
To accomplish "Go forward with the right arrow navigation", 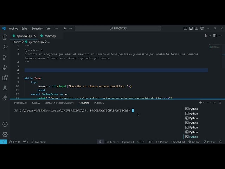I will click(x=71, y=29).
